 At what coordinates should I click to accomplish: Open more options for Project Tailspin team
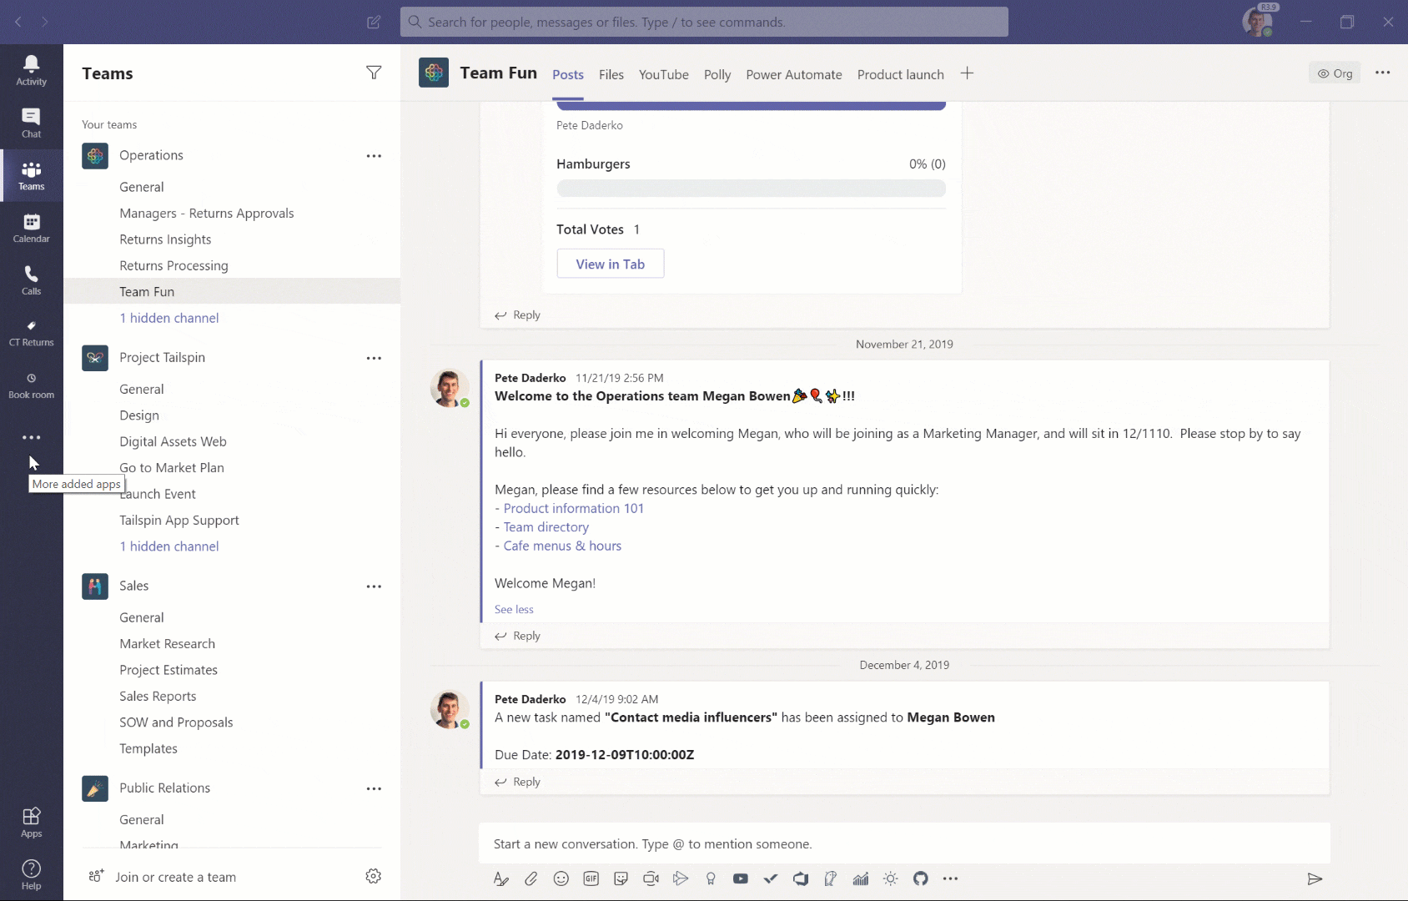374,358
